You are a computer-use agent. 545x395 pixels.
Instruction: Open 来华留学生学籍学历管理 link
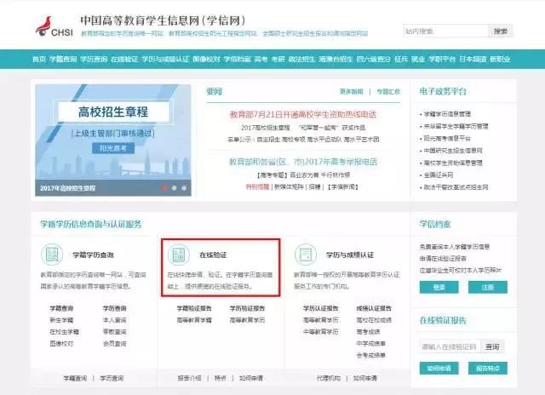[456, 126]
